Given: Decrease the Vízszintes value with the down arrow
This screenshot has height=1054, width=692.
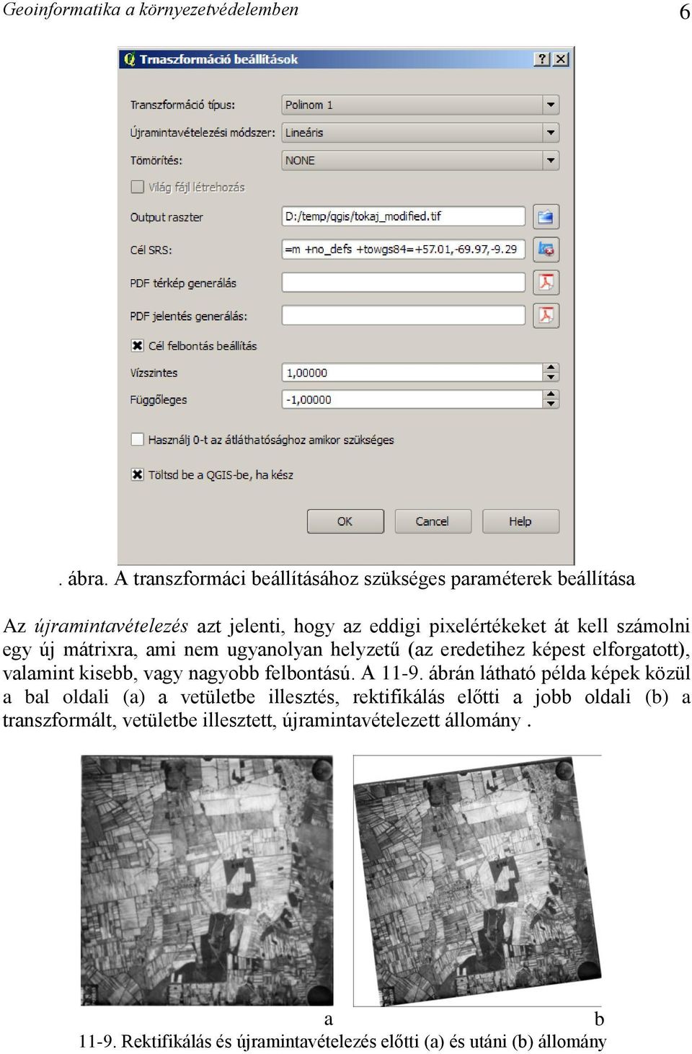Looking at the screenshot, I should [551, 377].
